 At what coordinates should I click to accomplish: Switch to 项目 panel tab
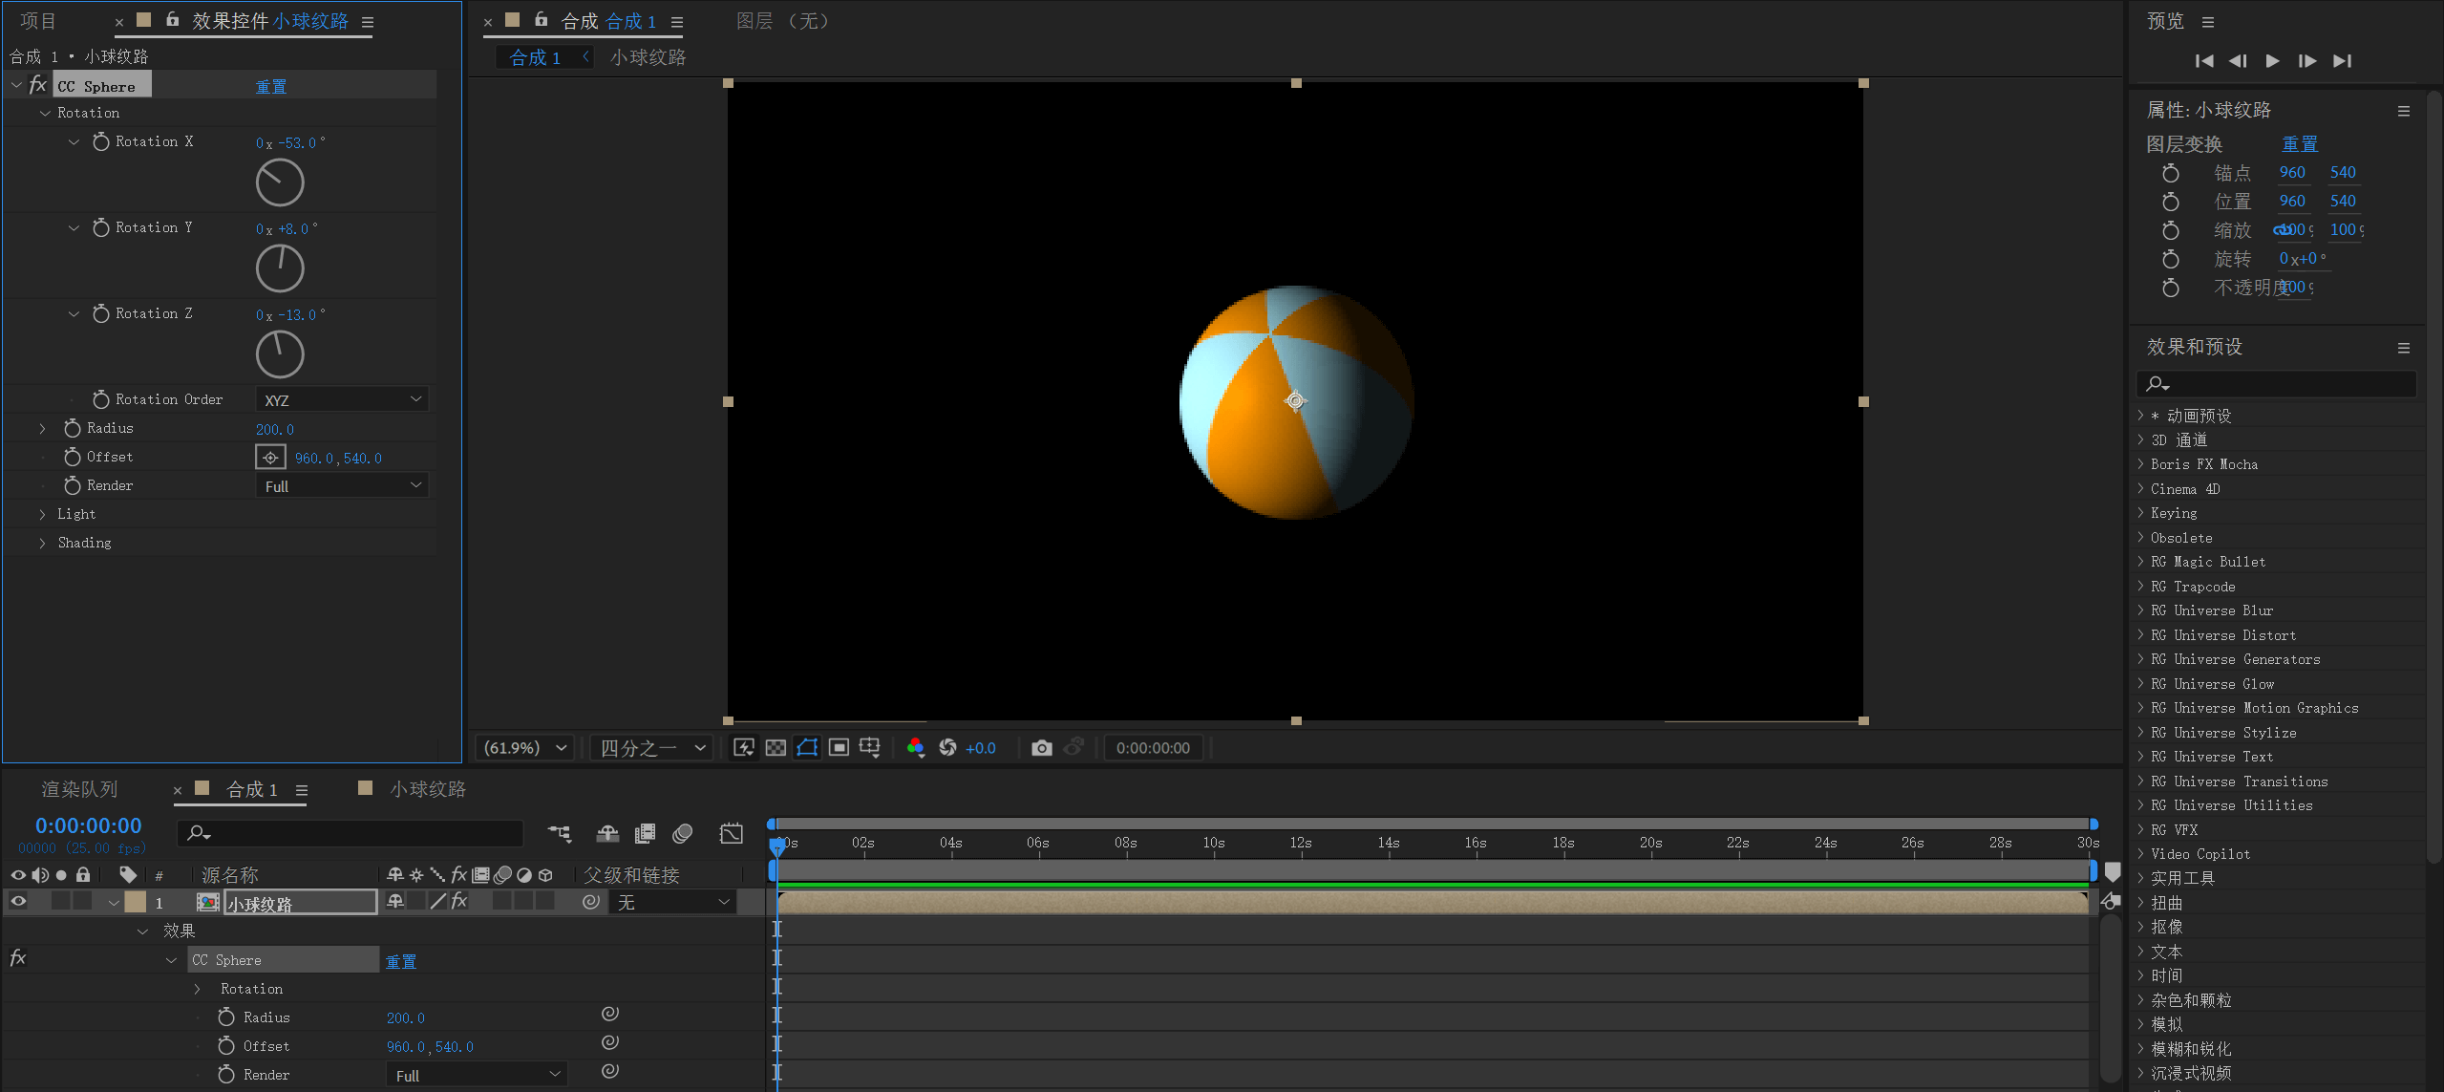click(39, 21)
